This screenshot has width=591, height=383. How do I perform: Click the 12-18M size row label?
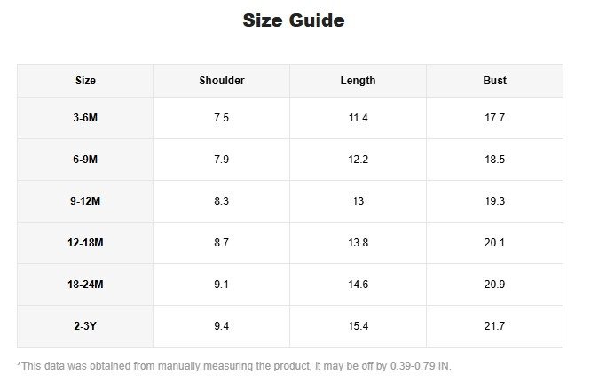point(85,243)
